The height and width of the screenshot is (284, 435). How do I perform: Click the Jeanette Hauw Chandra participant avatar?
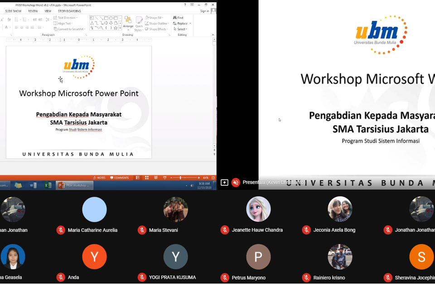pyautogui.click(x=258, y=209)
